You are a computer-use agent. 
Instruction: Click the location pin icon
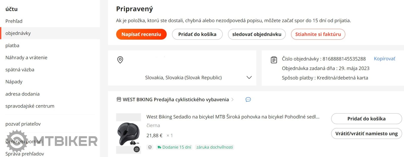[x=120, y=60]
